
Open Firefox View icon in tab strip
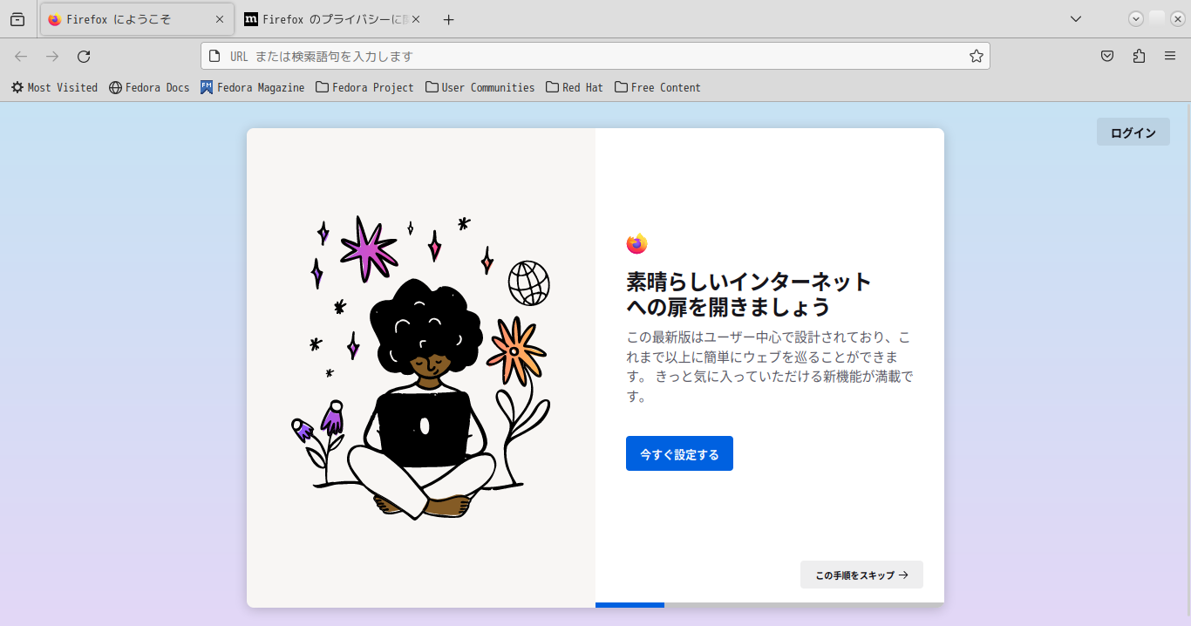17,19
